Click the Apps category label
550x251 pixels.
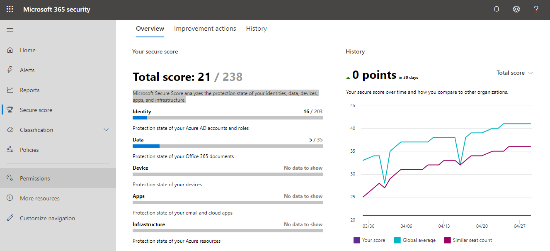[x=138, y=196]
